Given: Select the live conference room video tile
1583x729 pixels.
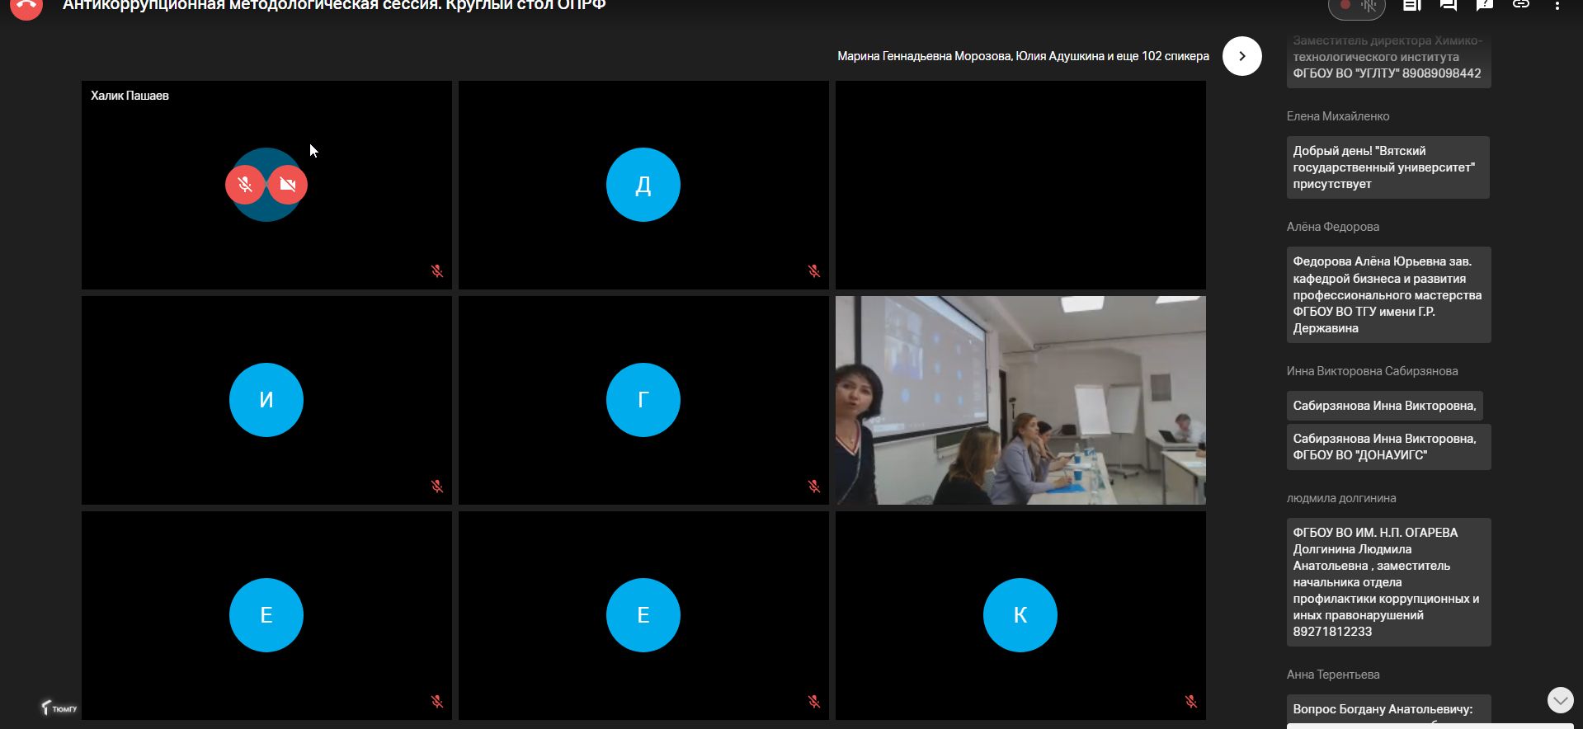Looking at the screenshot, I should tap(1020, 400).
